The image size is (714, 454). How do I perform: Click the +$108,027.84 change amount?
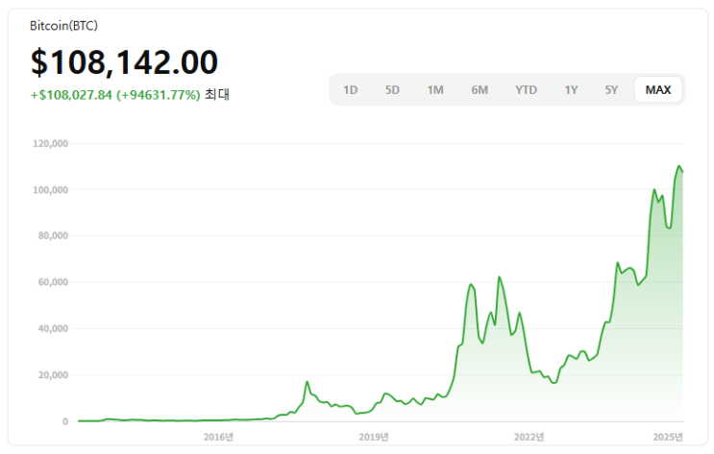tap(71, 95)
